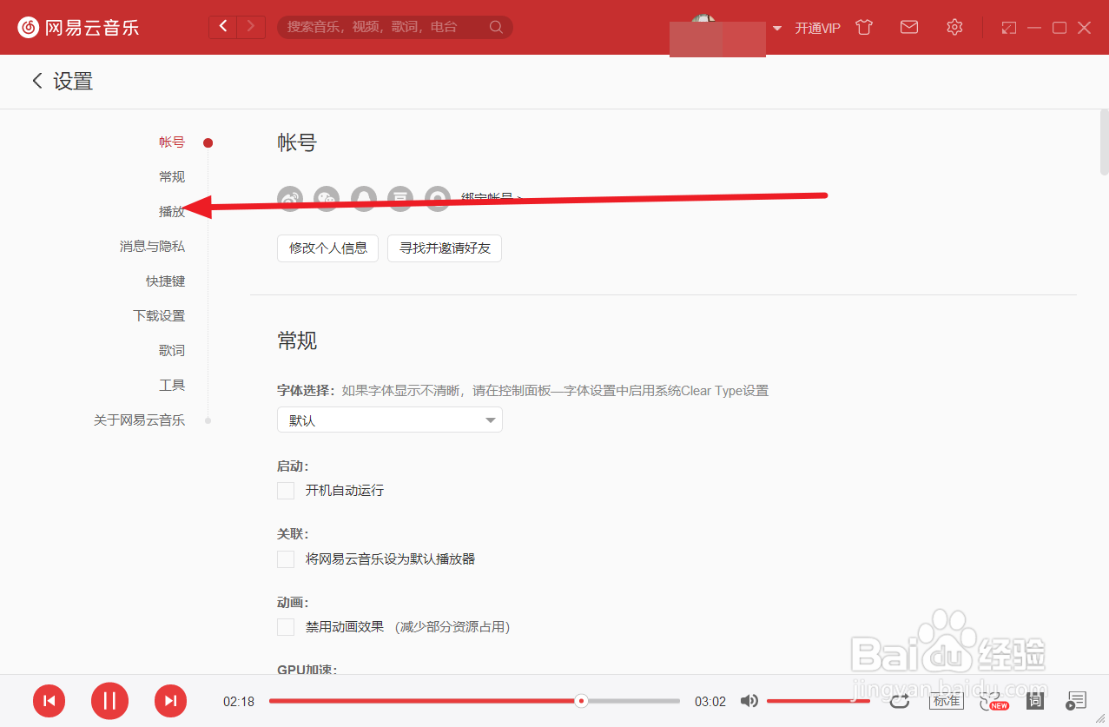
Task: Click 寻找并邀请好友 button
Action: (445, 248)
